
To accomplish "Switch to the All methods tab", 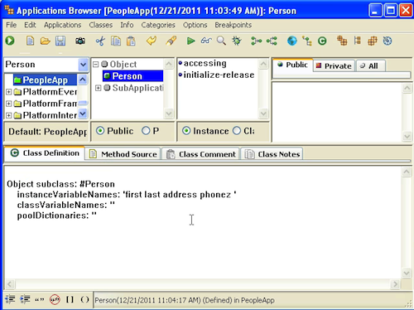I will coord(370,65).
